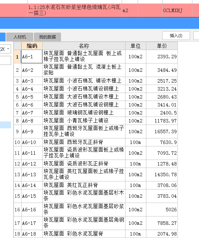Select code cell A6-4
199x238 pixels.
click(32, 89)
